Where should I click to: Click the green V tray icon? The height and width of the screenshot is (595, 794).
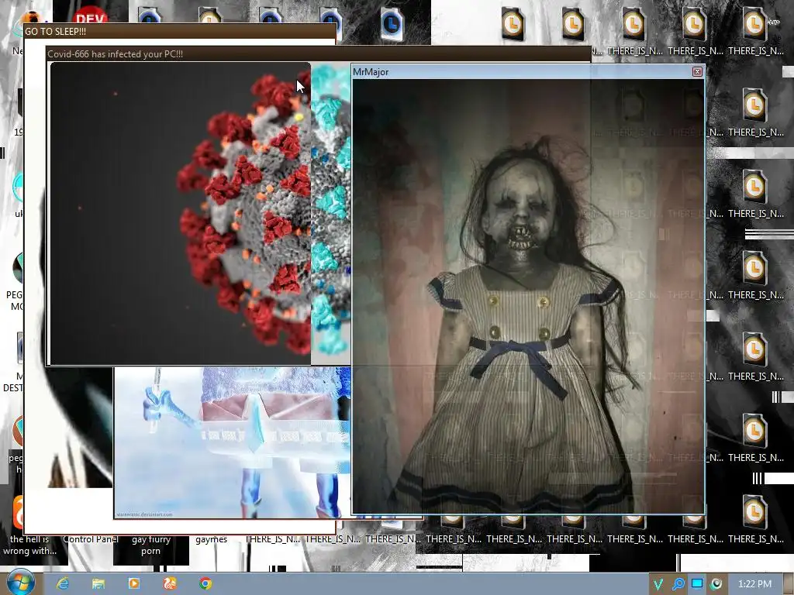click(x=658, y=584)
